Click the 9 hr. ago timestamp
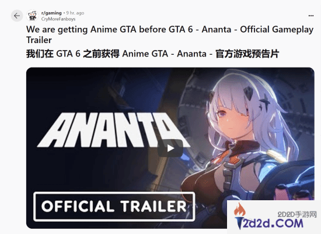The image size is (321, 234). 75,13
